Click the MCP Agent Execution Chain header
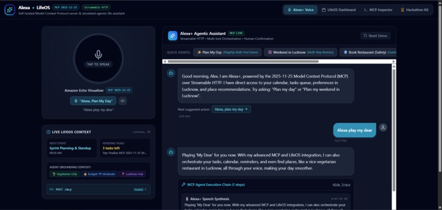Image resolution: width=442 pixels, height=210 pixels. [216, 185]
